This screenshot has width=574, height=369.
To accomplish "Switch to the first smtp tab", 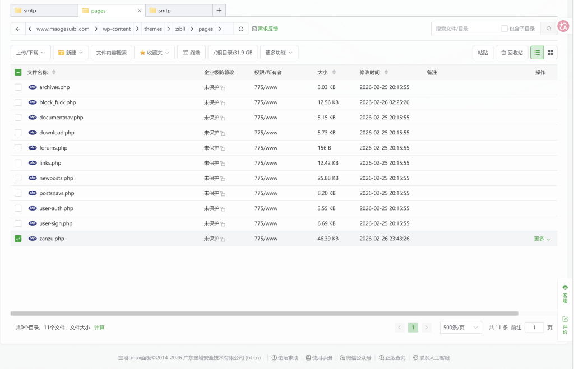I will click(44, 11).
